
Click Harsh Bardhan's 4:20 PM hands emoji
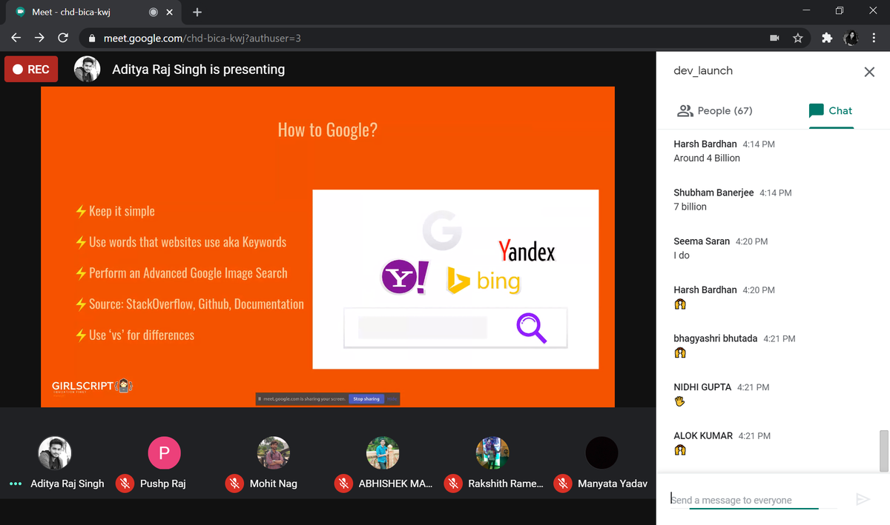pos(679,304)
